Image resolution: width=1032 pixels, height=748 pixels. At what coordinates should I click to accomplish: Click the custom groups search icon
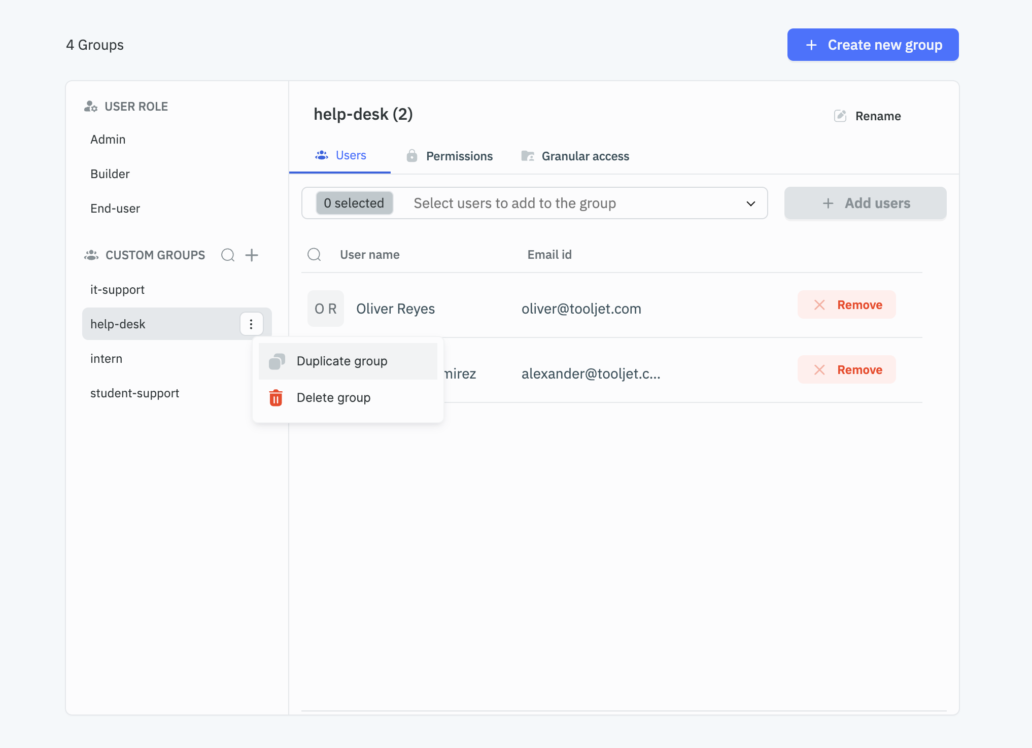point(228,255)
